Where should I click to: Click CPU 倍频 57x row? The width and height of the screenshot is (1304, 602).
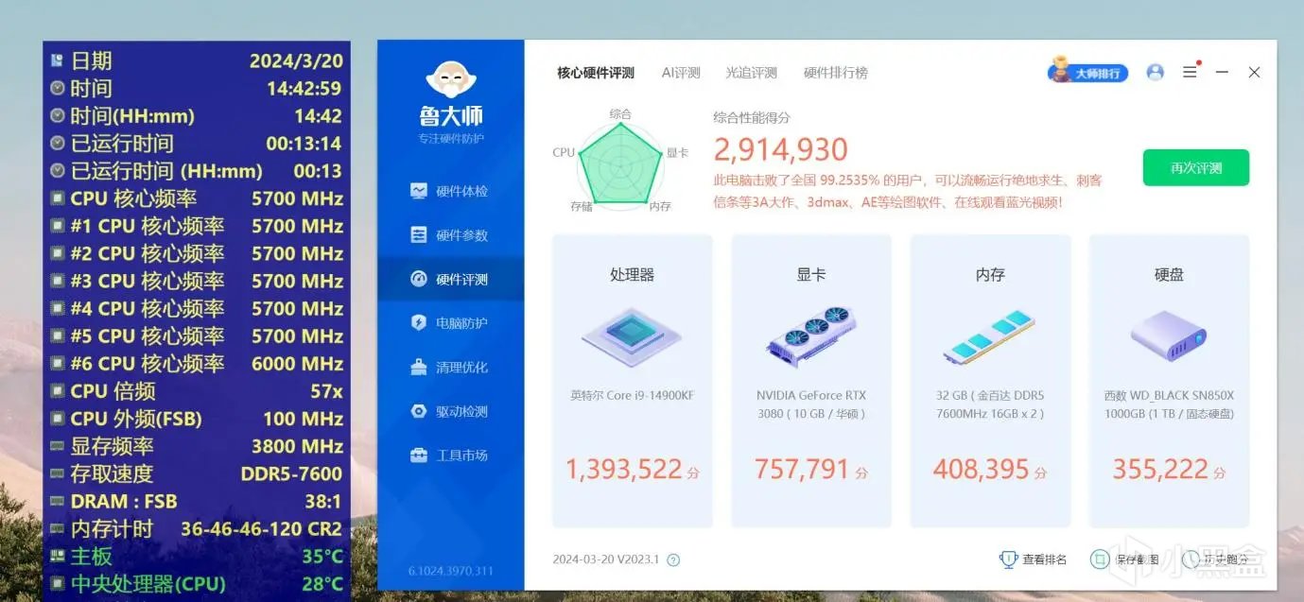coord(197,391)
